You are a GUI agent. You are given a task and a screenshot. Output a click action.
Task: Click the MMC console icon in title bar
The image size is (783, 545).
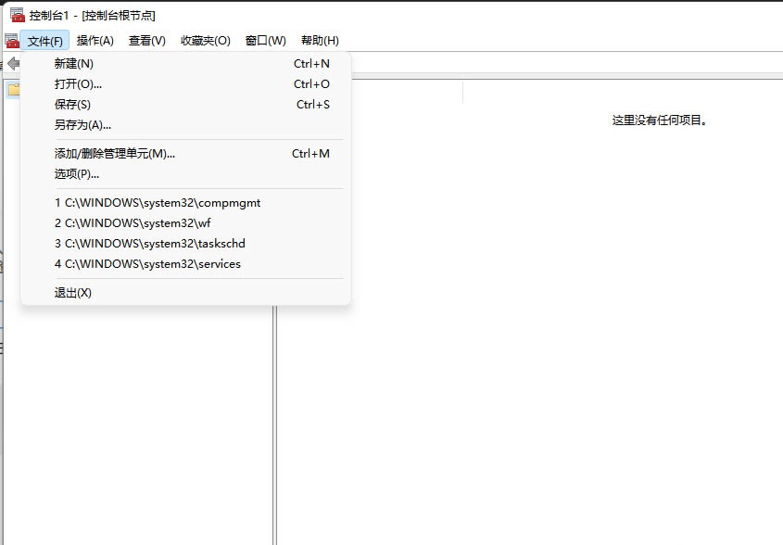17,15
